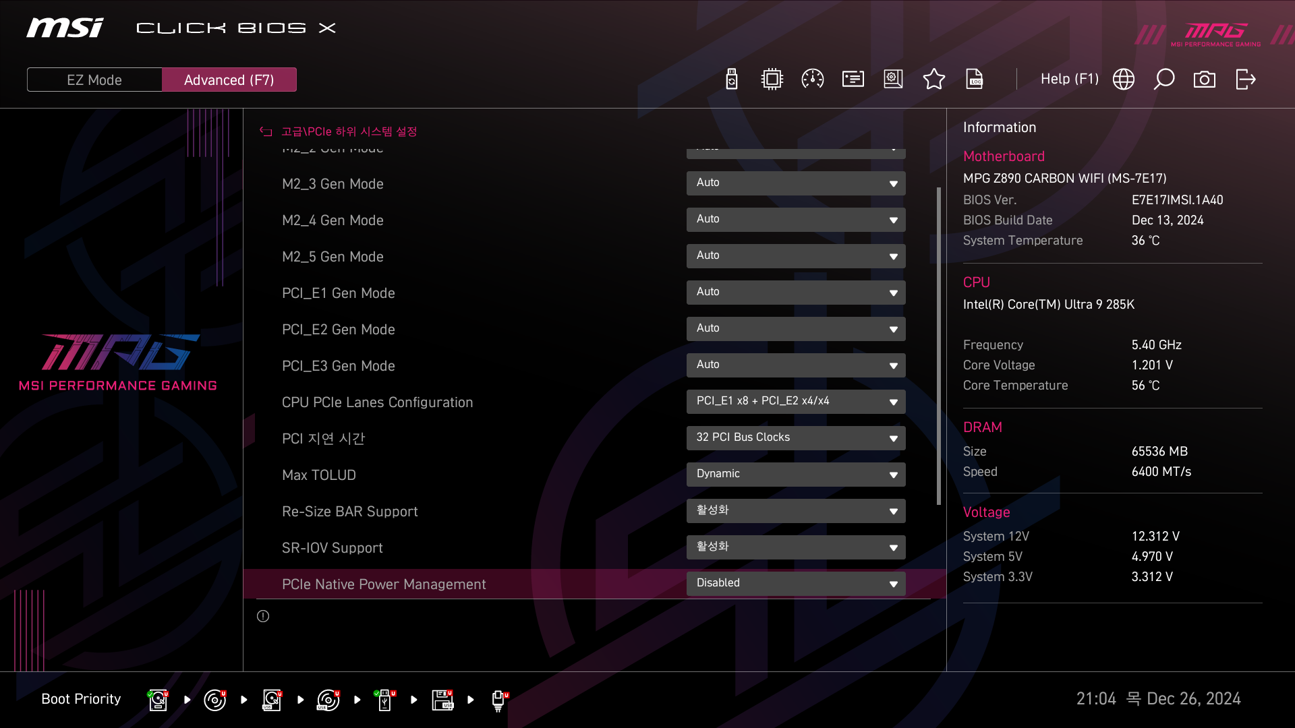
Task: Exit BIOS with the exit arrow icon
Action: (x=1245, y=80)
